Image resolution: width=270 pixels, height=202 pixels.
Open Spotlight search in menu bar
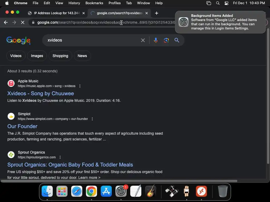coord(218,3)
